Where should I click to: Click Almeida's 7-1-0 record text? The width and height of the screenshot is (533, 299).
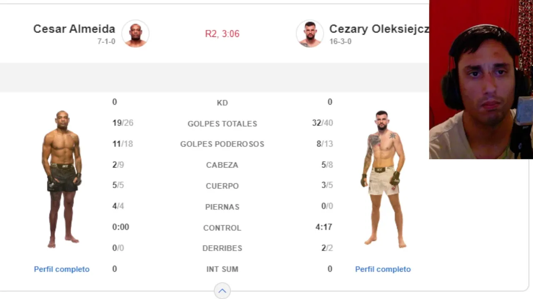point(106,42)
